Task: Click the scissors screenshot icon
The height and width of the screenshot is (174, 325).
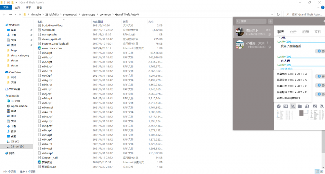Action: pyautogui.click(x=292, y=106)
